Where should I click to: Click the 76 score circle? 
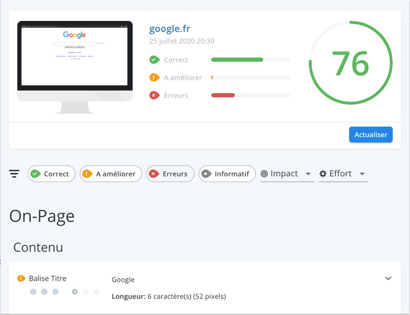click(351, 63)
